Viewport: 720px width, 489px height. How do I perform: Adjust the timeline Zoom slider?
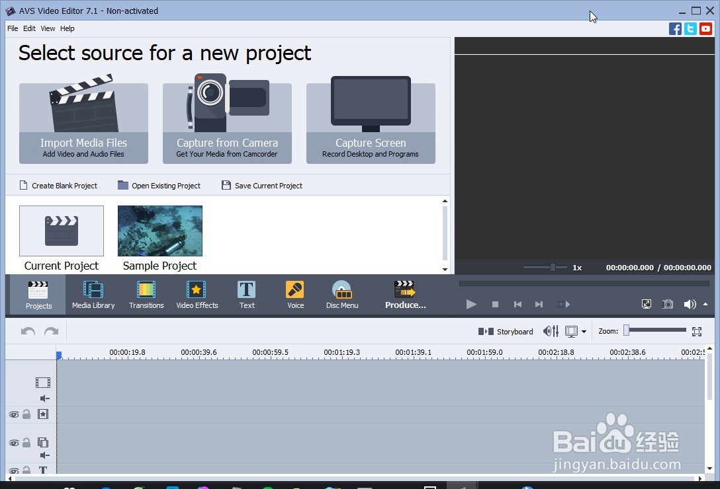click(655, 330)
